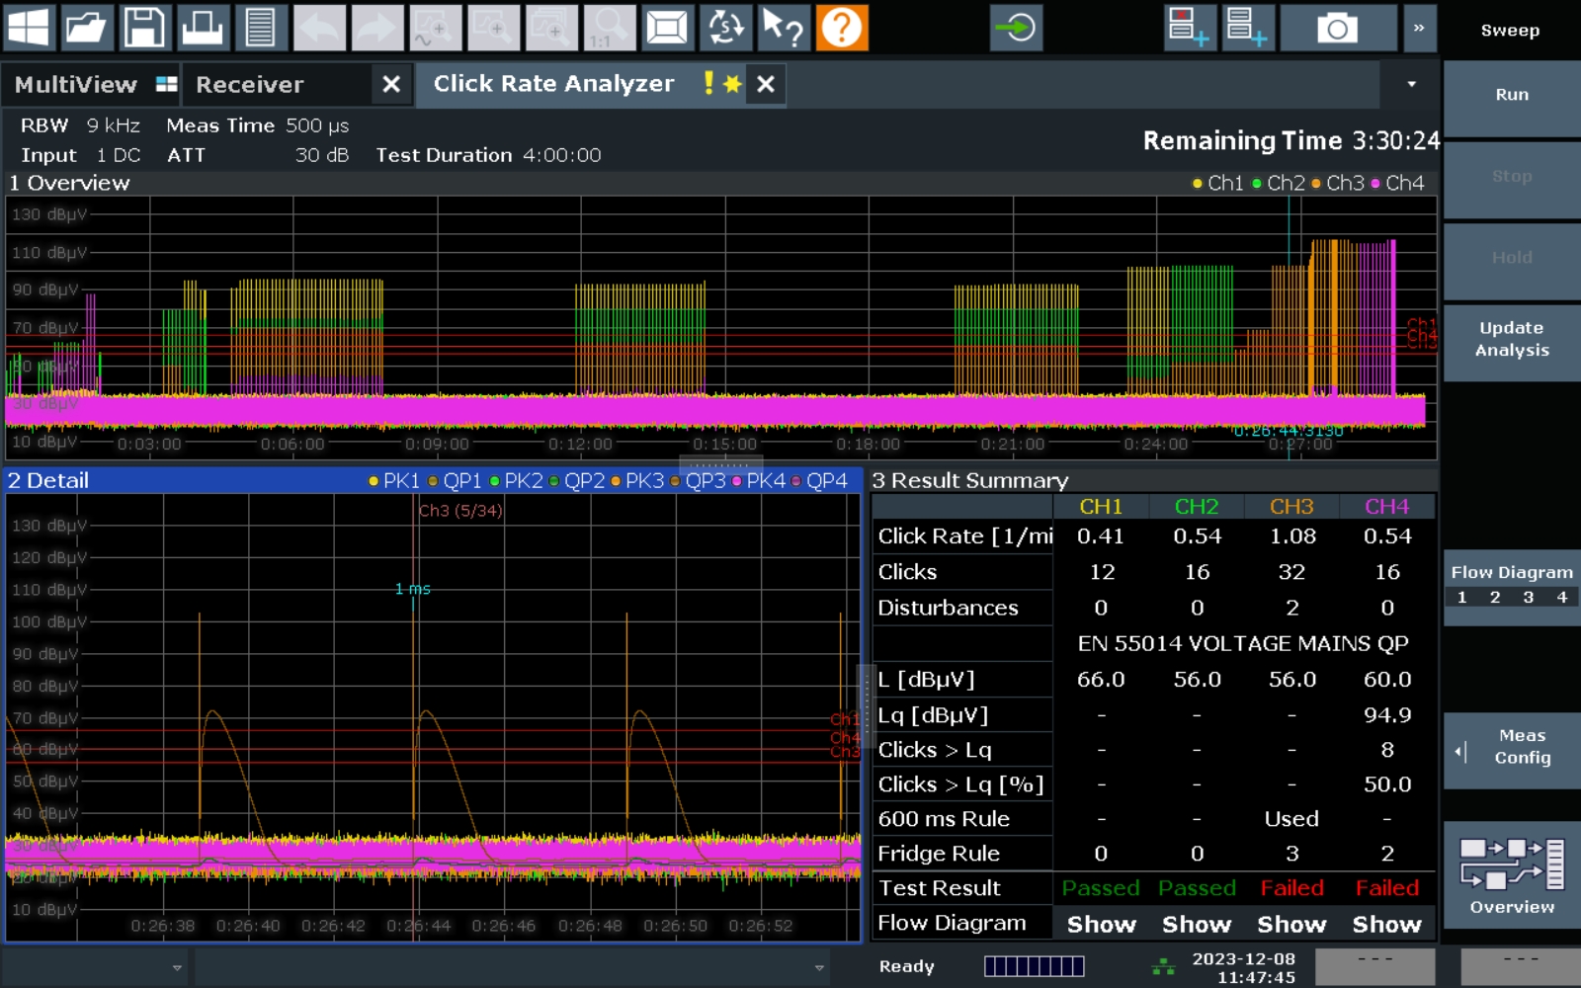The width and height of the screenshot is (1581, 988).
Task: Select the Ch3 (5/34) click marker
Action: click(x=460, y=511)
